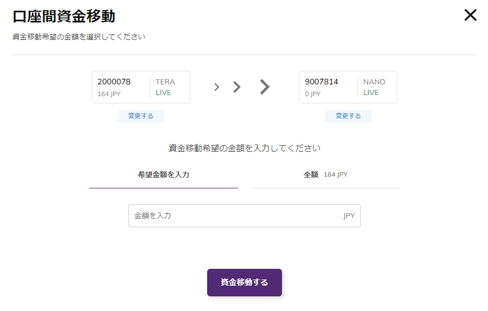This screenshot has width=488, height=311.
Task: Click the subtitle 資金移動希望の金額を選択してください
Action: [79, 37]
